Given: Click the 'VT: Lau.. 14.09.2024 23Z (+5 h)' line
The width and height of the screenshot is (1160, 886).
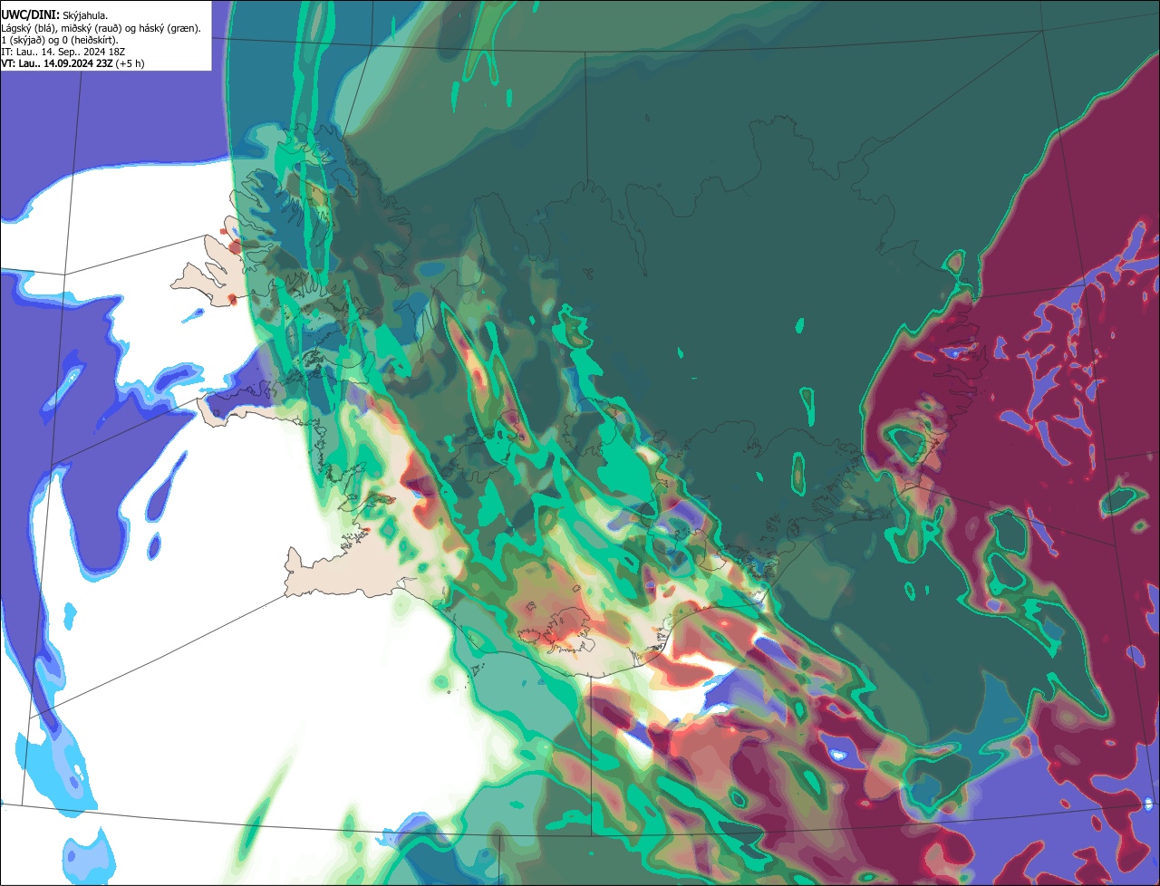Looking at the screenshot, I should tap(72, 63).
